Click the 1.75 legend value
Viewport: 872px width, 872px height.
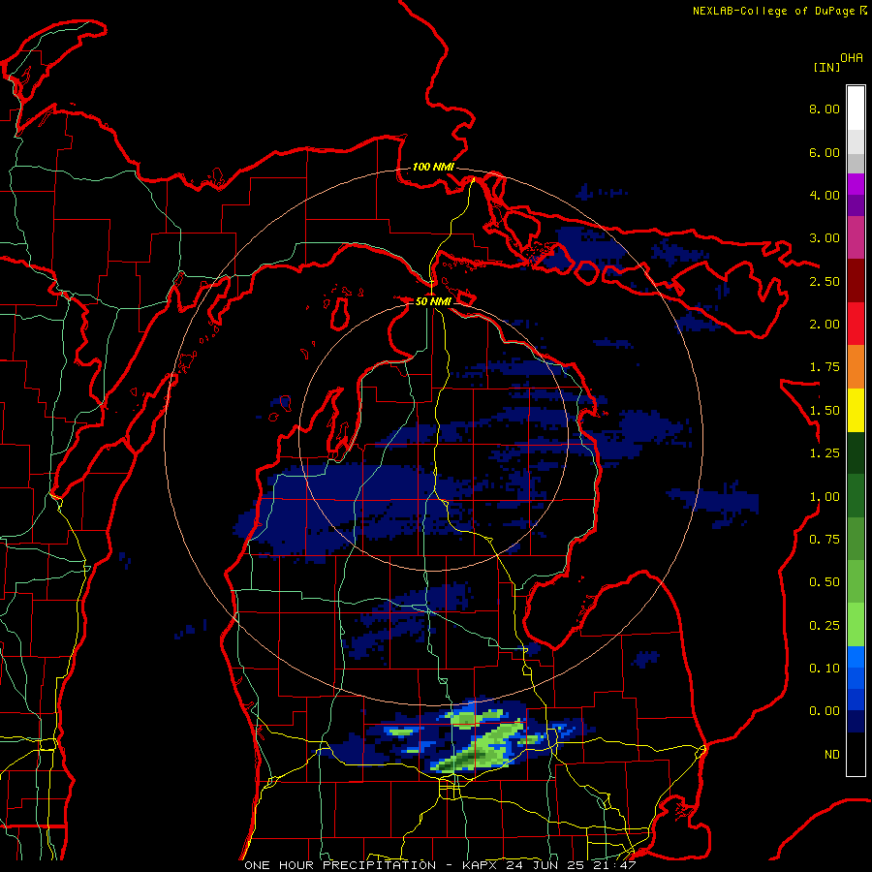825,367
